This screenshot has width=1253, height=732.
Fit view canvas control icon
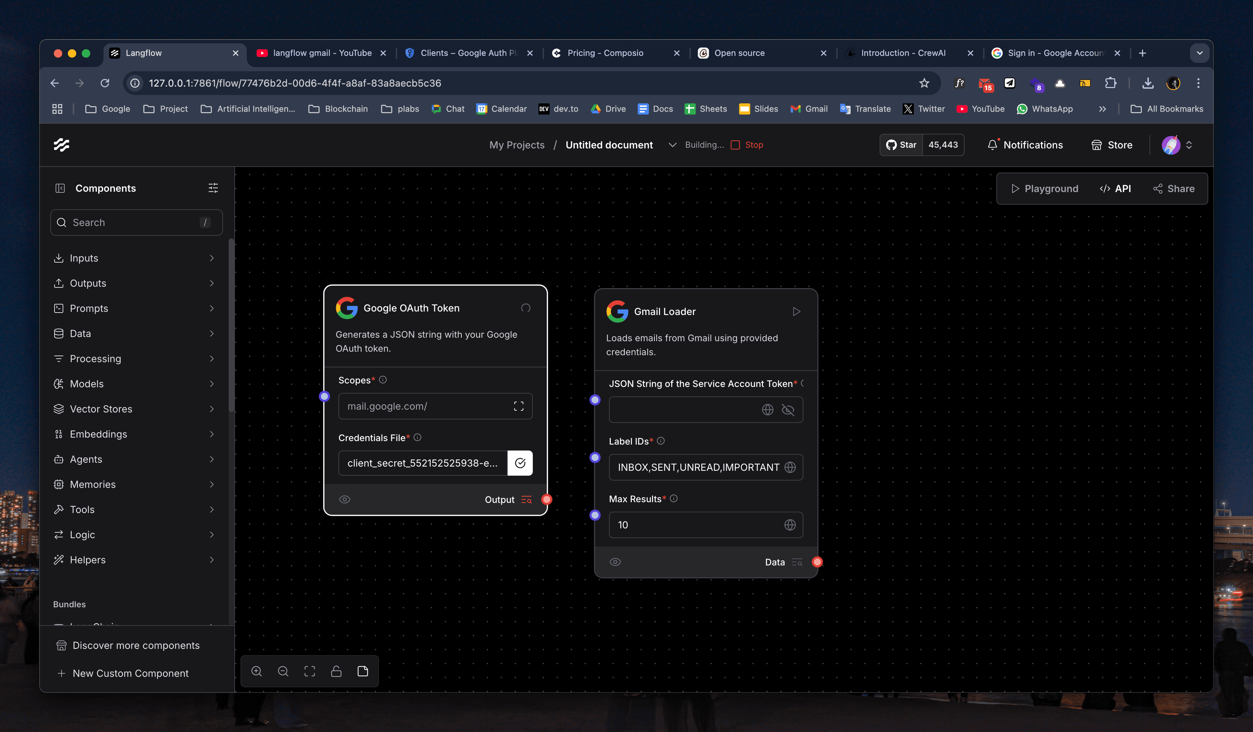point(310,672)
